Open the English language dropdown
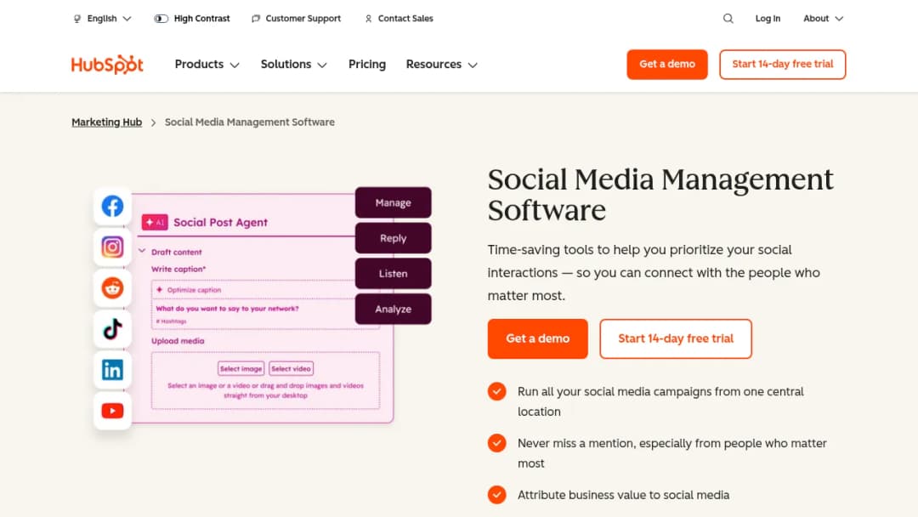Screen dimensions: 918x517 pos(103,19)
